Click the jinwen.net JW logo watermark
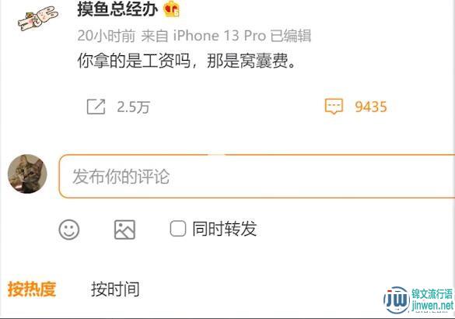 pyautogui.click(x=418, y=300)
